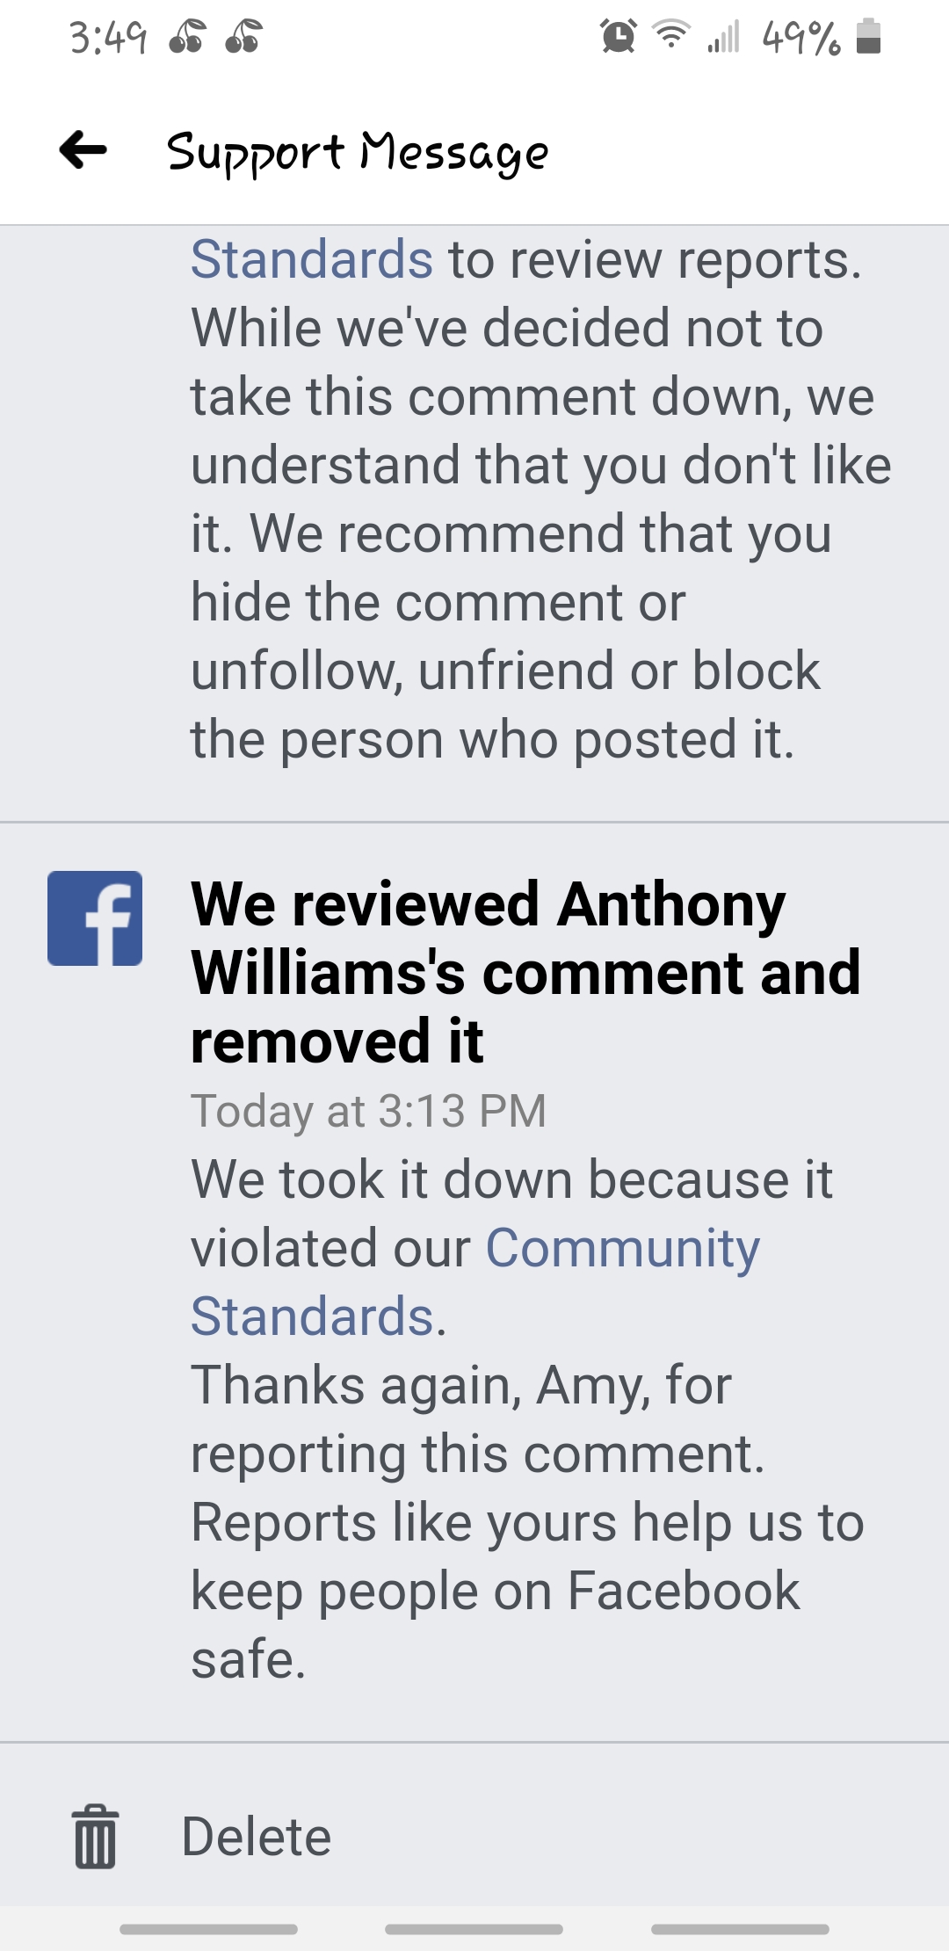
Task: Tap the Facebook logo icon
Action: (x=95, y=918)
